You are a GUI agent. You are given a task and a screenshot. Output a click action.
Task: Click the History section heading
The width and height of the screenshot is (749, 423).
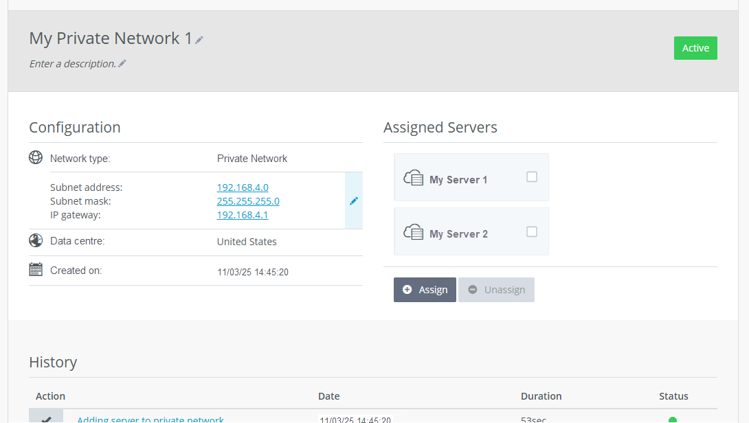pos(53,363)
